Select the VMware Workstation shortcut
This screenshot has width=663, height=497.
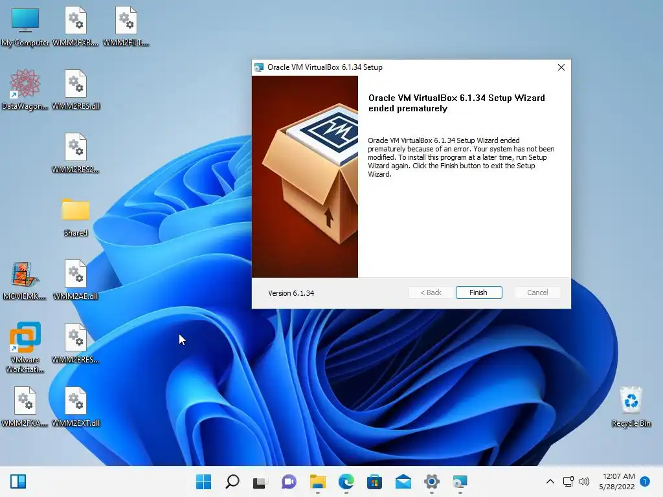[25, 348]
